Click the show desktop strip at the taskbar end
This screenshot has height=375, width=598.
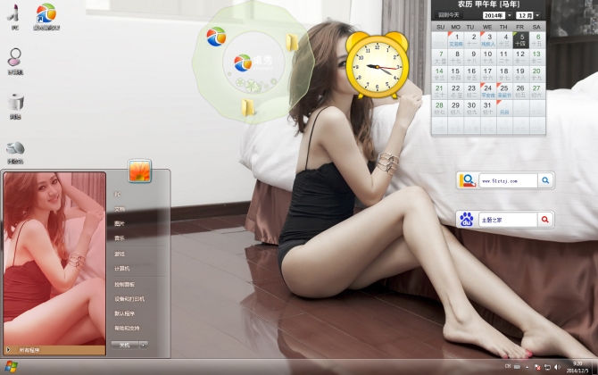pos(594,367)
